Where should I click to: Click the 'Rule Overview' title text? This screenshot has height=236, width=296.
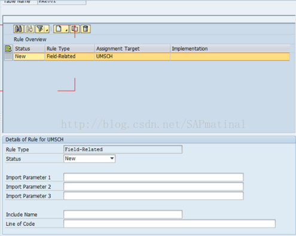click(30, 39)
